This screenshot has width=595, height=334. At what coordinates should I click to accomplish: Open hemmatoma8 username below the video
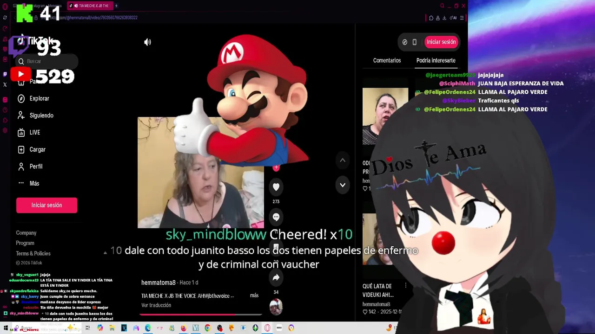pos(159,283)
